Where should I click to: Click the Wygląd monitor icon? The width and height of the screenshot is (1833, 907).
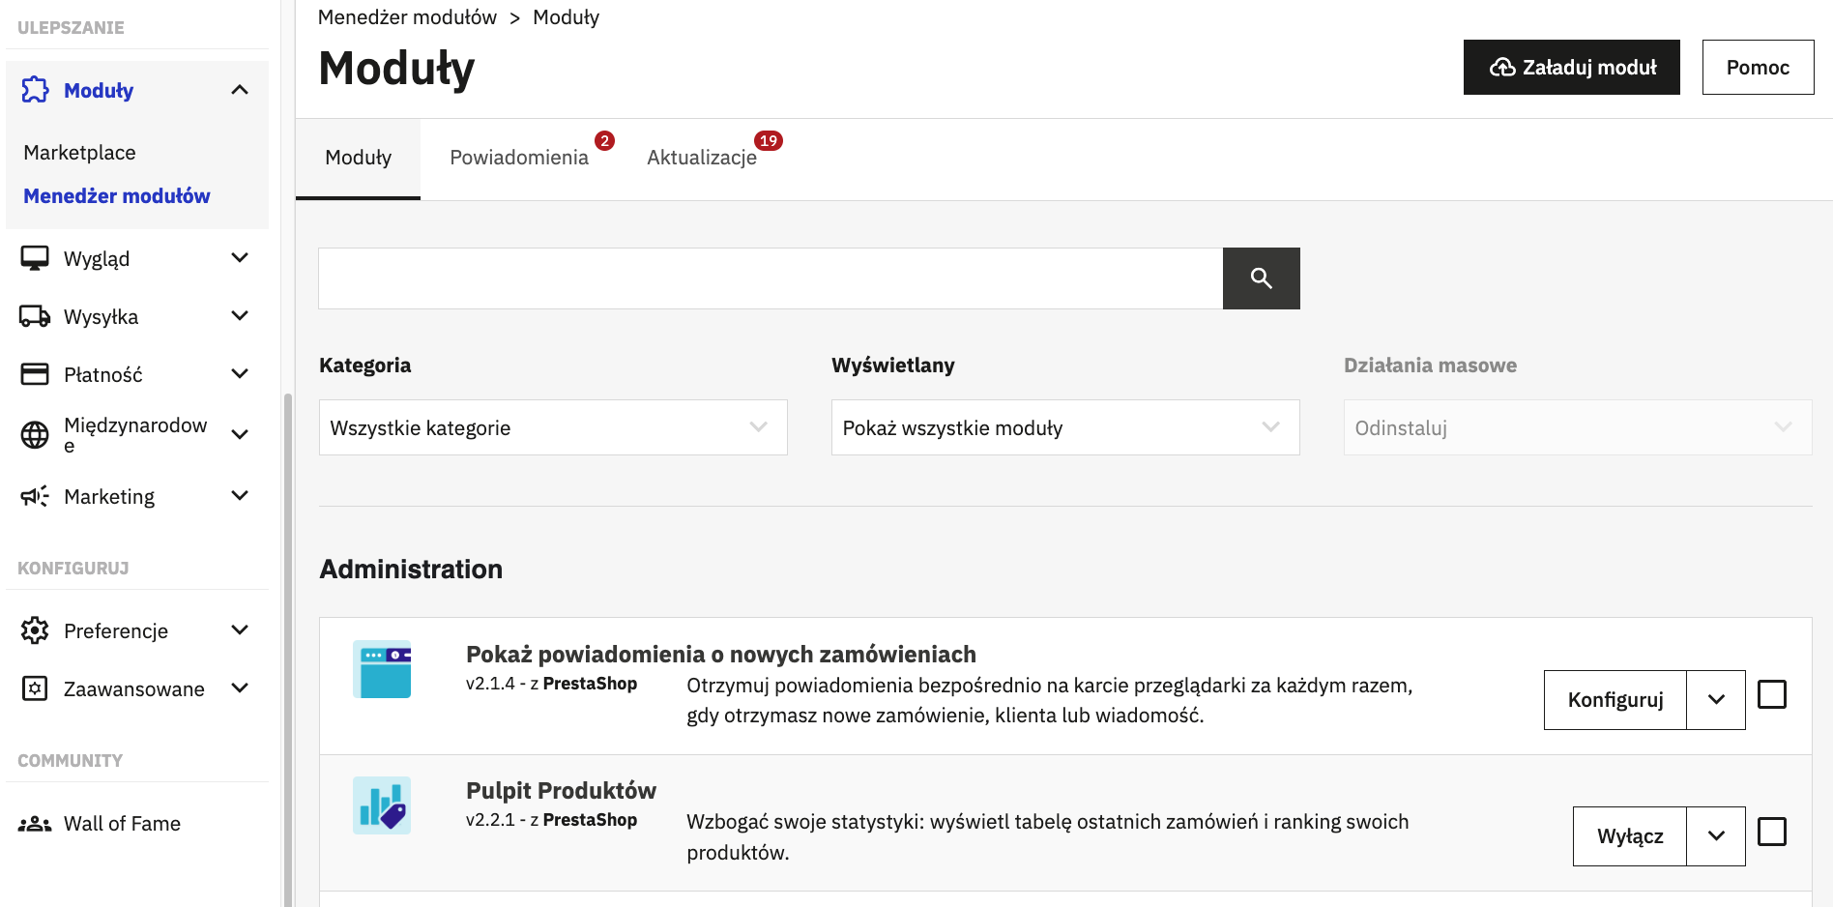(x=35, y=258)
